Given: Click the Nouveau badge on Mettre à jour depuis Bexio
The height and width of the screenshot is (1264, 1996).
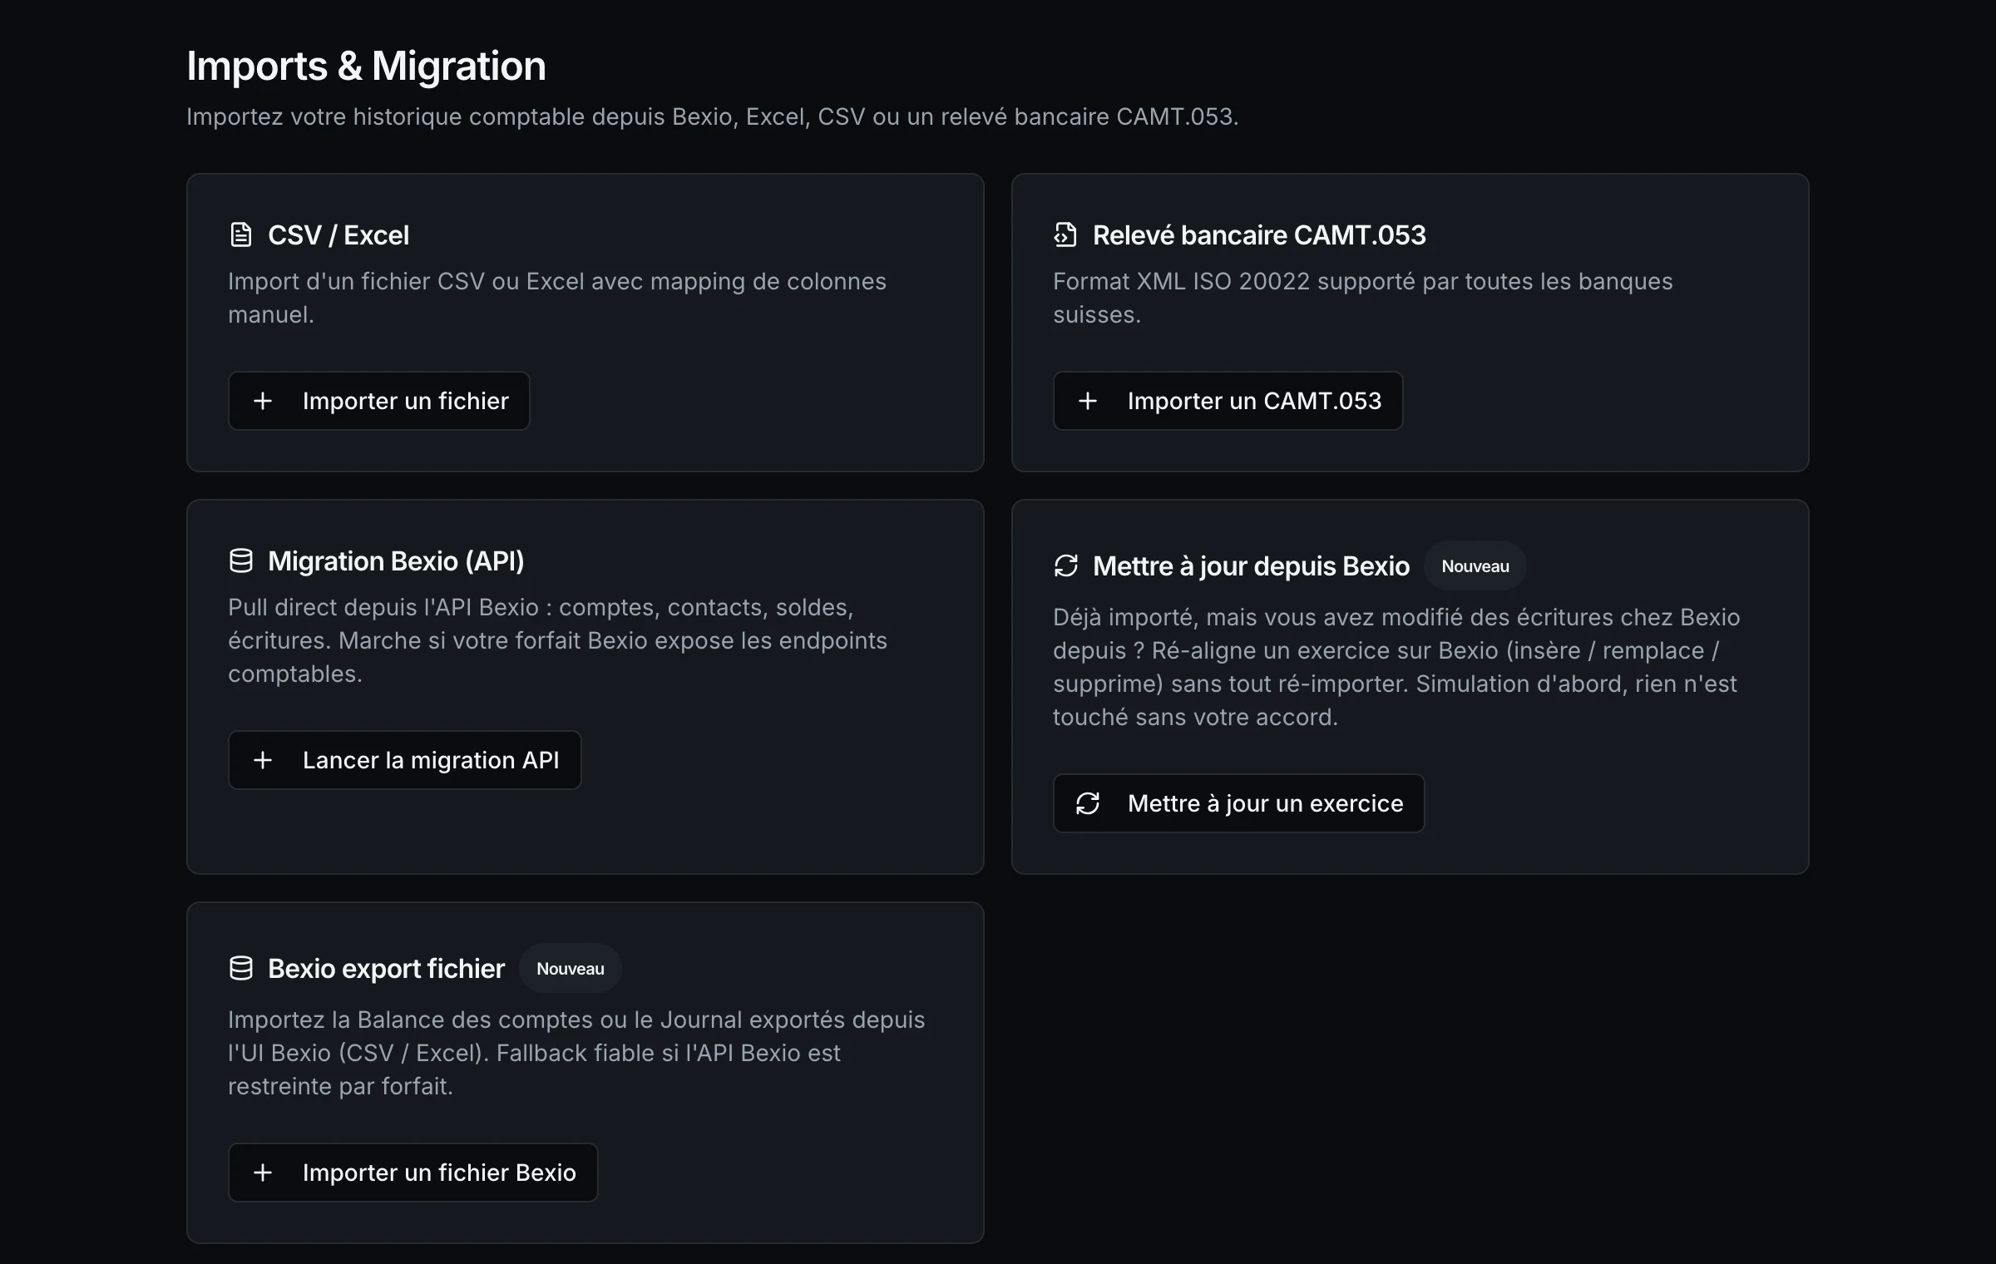Looking at the screenshot, I should [x=1475, y=566].
